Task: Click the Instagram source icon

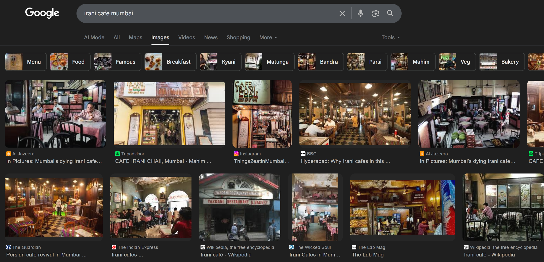Action: point(236,154)
